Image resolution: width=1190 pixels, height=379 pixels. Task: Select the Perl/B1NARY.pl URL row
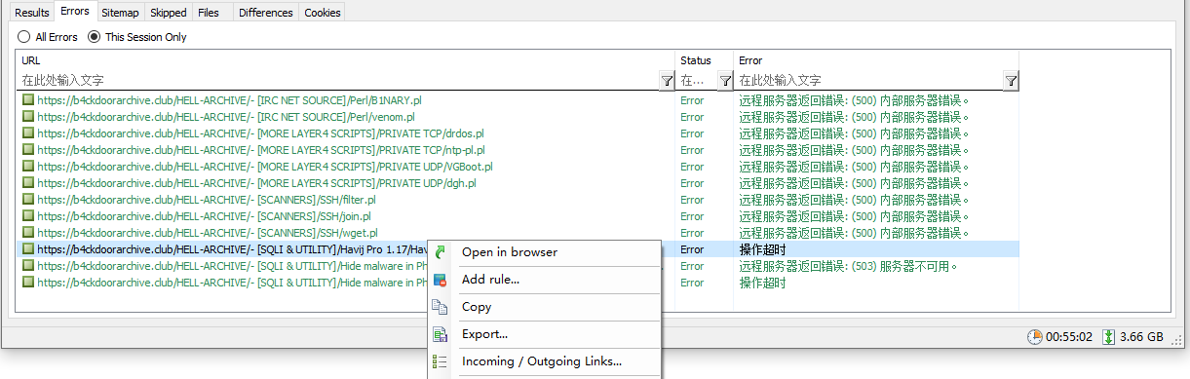point(229,100)
